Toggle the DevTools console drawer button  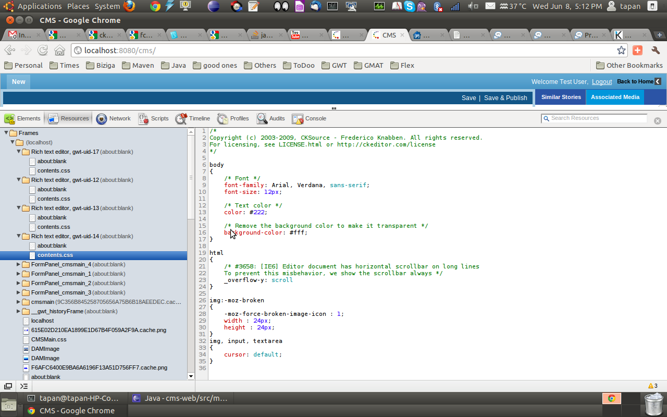(x=24, y=386)
